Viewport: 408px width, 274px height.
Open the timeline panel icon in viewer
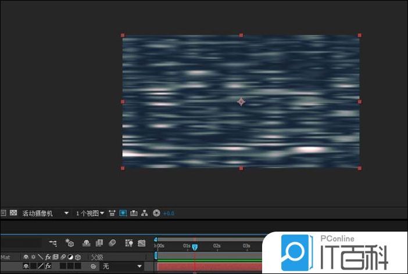click(x=134, y=213)
